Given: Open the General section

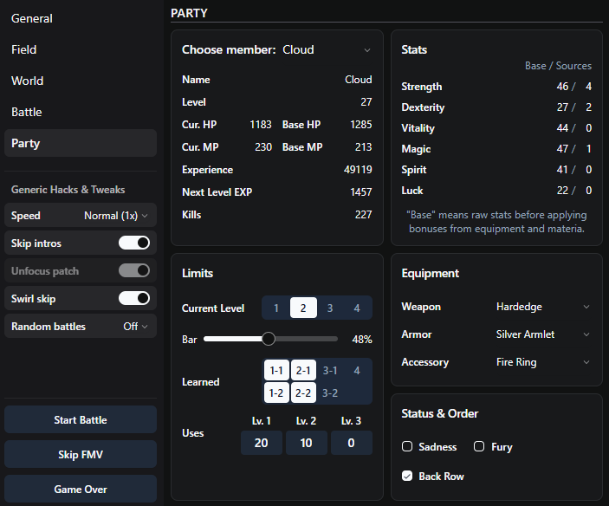Looking at the screenshot, I should click(x=81, y=19).
